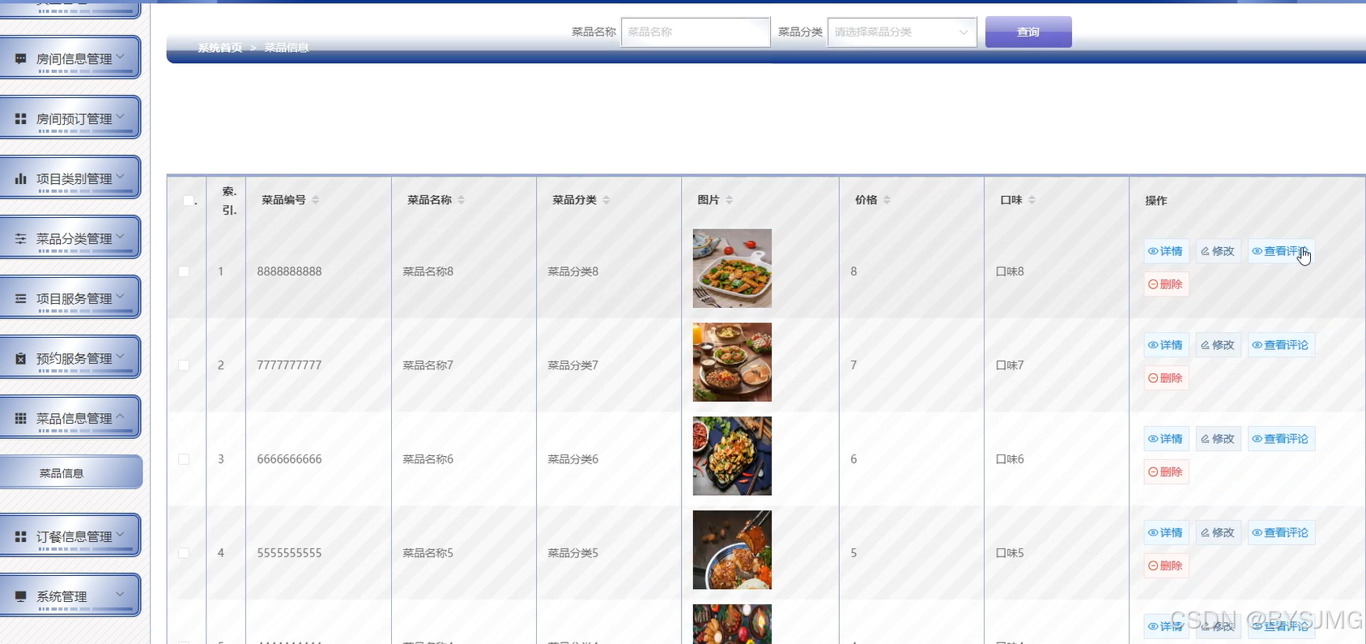
Task: Click the 项目服务管理 list icon
Action: [21, 299]
